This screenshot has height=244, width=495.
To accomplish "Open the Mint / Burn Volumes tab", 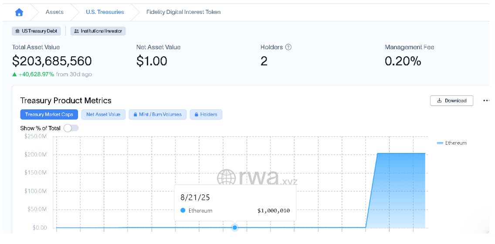I will click(158, 115).
